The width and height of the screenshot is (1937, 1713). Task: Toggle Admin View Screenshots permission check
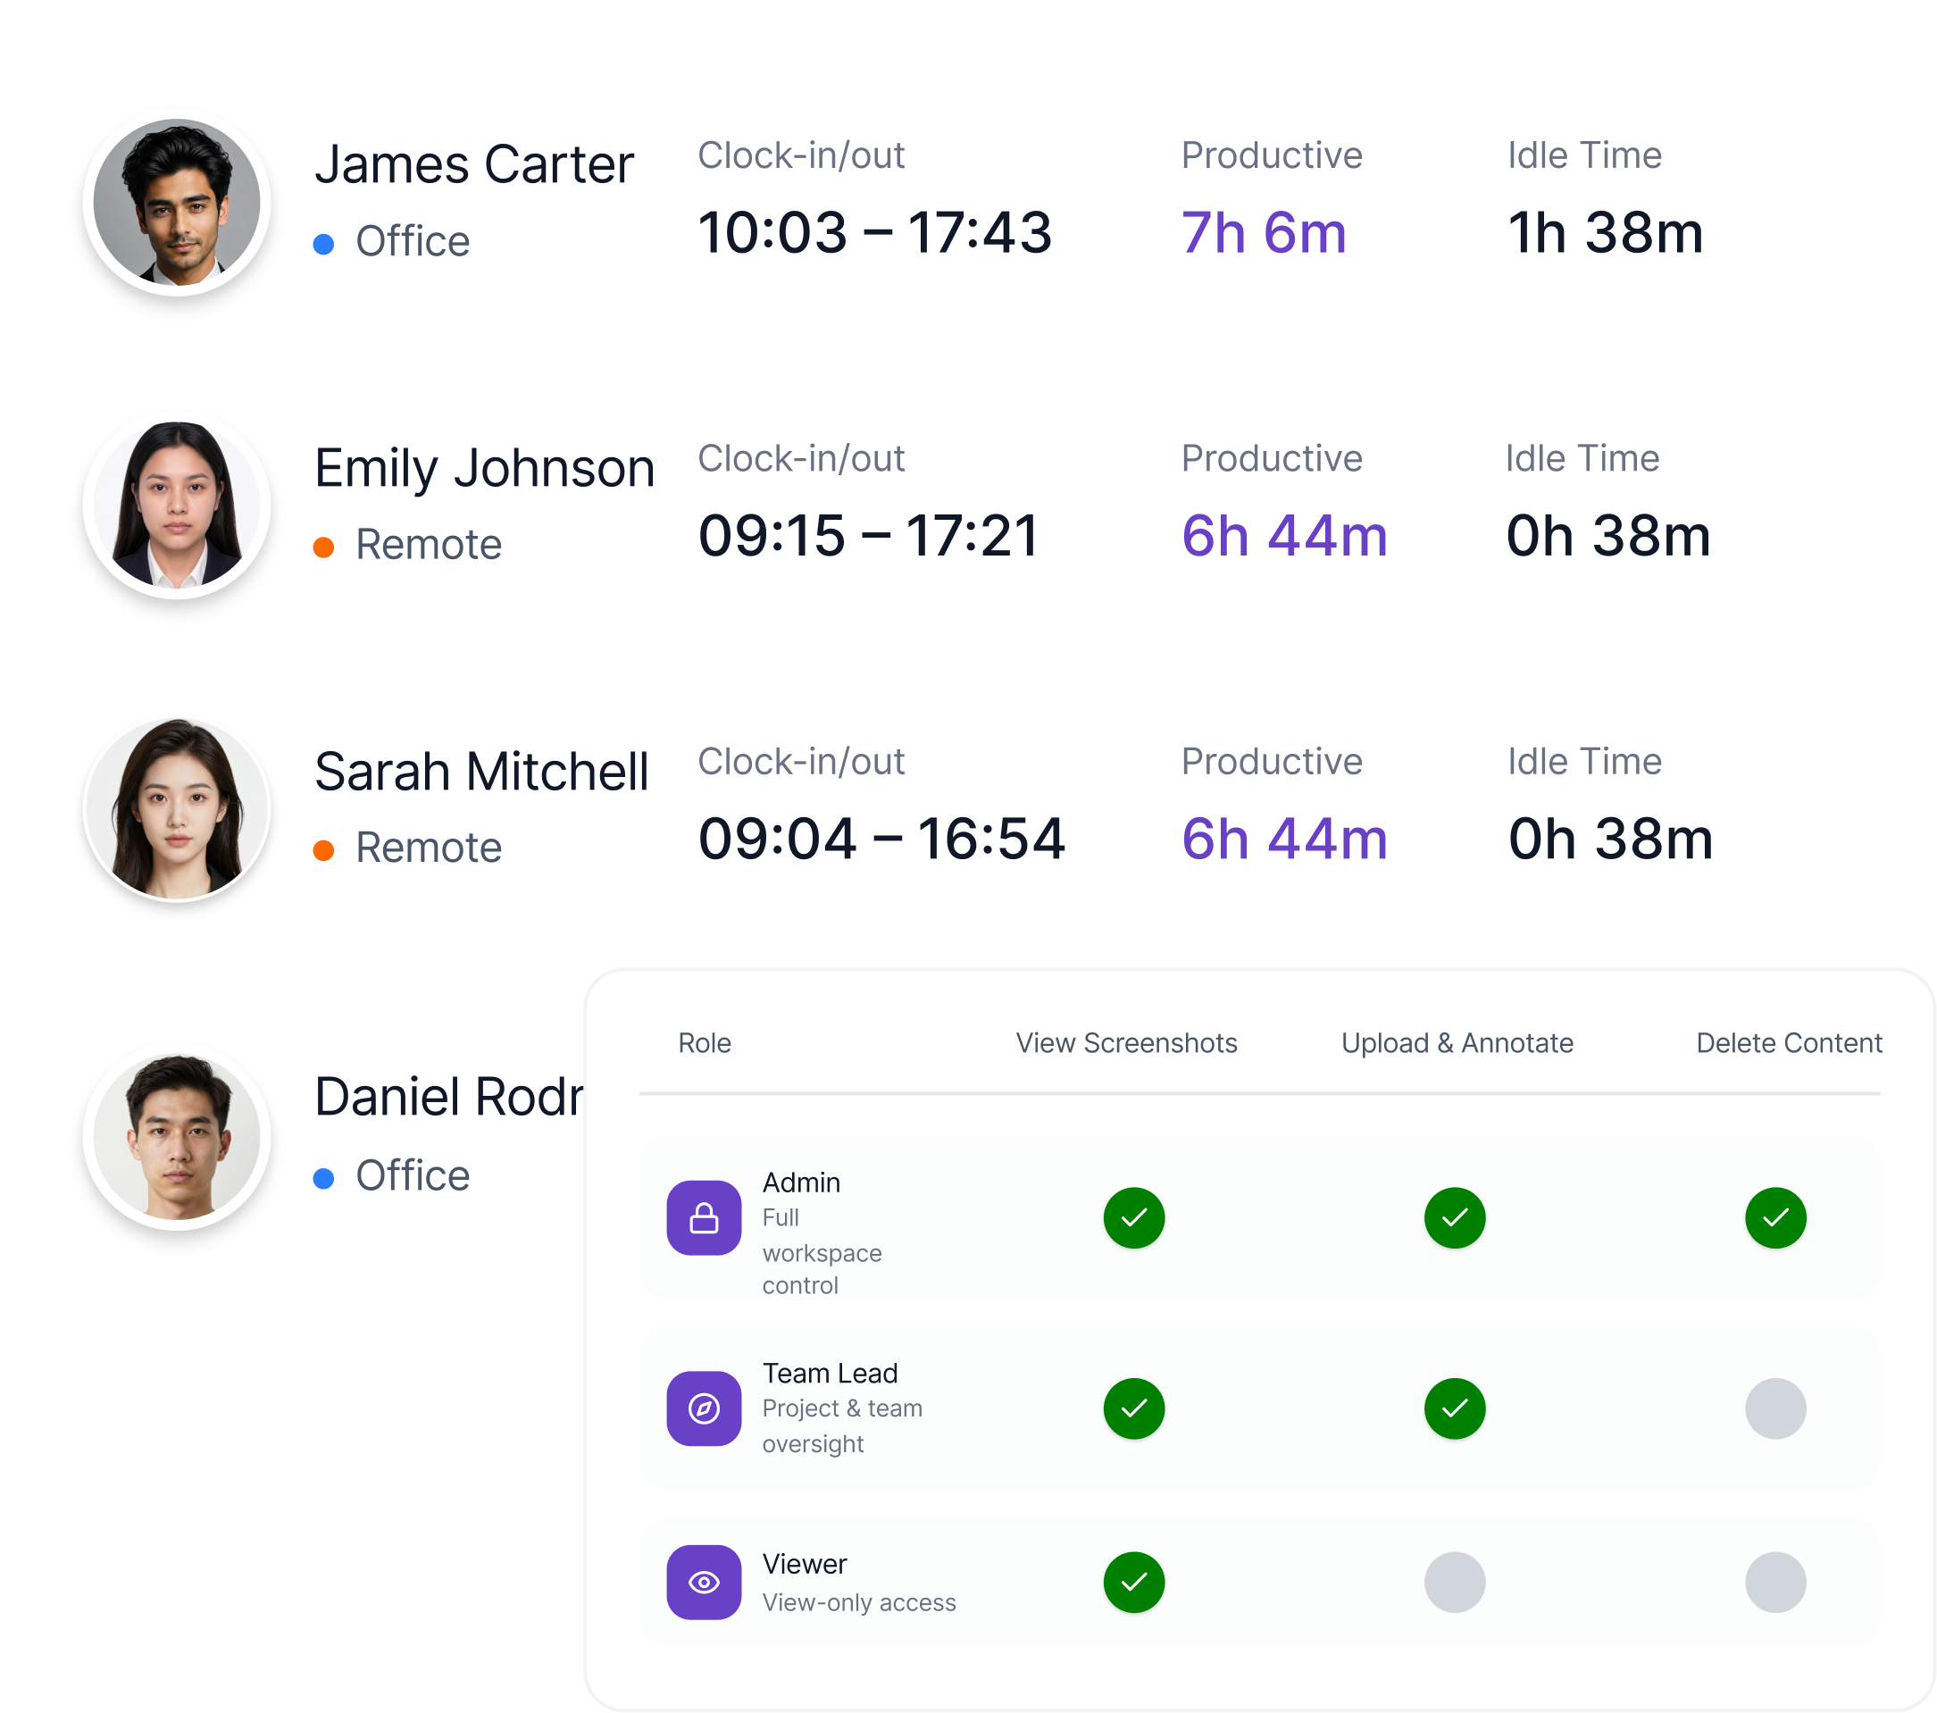click(x=1133, y=1217)
